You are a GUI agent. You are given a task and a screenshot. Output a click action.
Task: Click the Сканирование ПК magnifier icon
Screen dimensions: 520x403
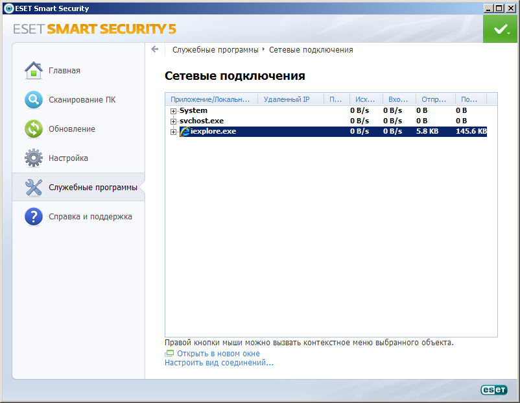point(34,99)
